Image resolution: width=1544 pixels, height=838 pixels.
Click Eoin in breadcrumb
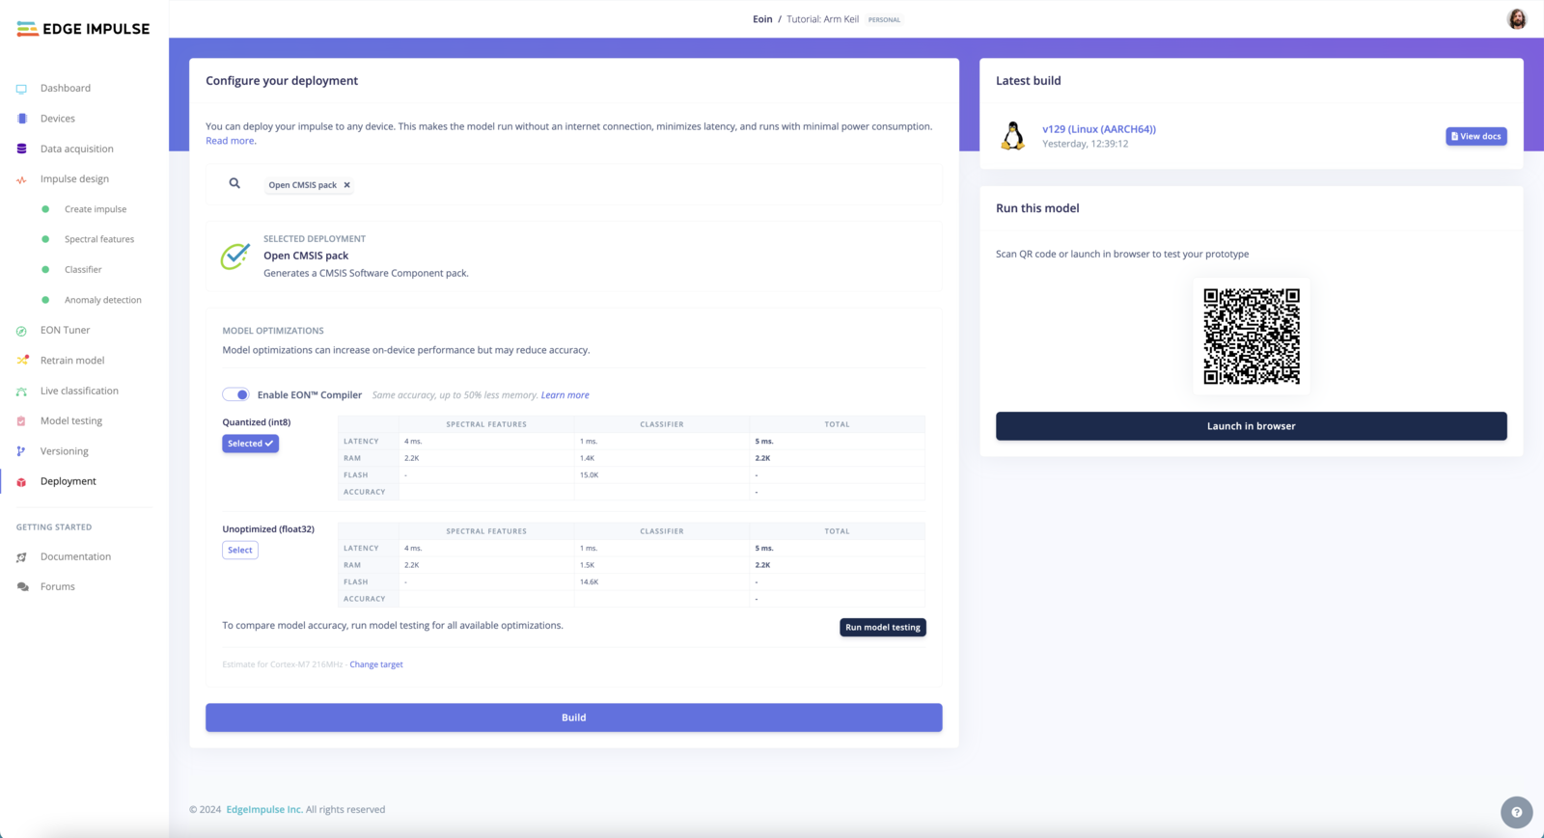click(x=762, y=19)
